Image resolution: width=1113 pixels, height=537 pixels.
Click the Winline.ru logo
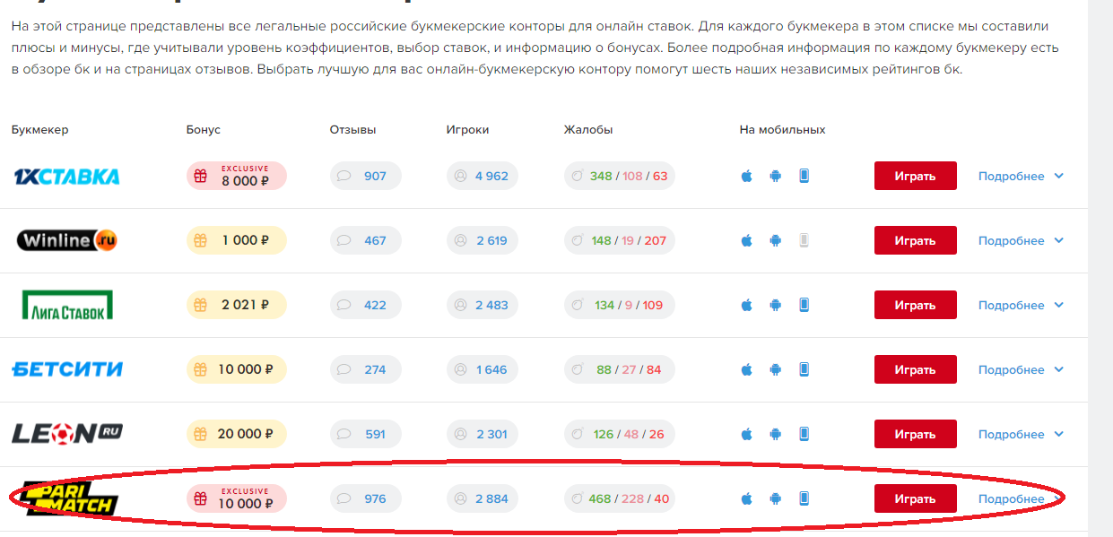click(x=67, y=240)
